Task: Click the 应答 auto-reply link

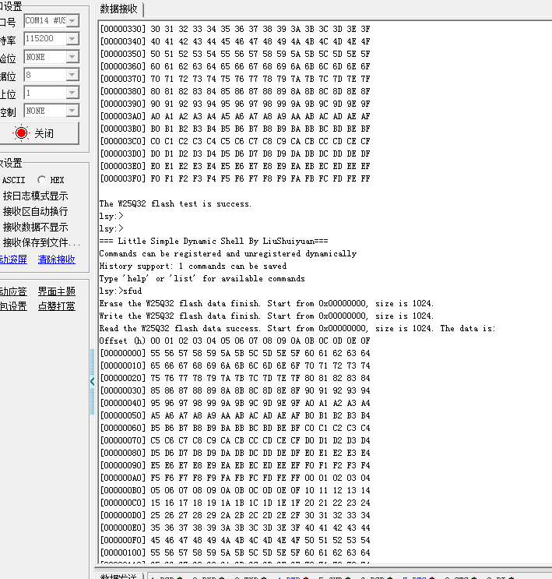Action: (13, 291)
